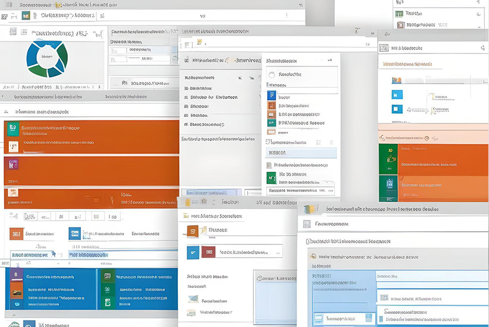Click the purple icon on second orange row
This screenshot has width=489, height=327.
(12, 164)
